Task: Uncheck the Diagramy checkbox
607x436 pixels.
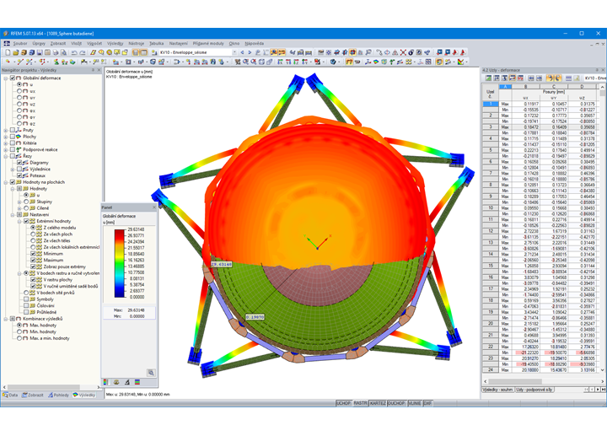Action: pos(19,163)
